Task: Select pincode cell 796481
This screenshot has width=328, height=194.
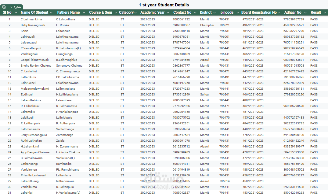Action: [224, 170]
